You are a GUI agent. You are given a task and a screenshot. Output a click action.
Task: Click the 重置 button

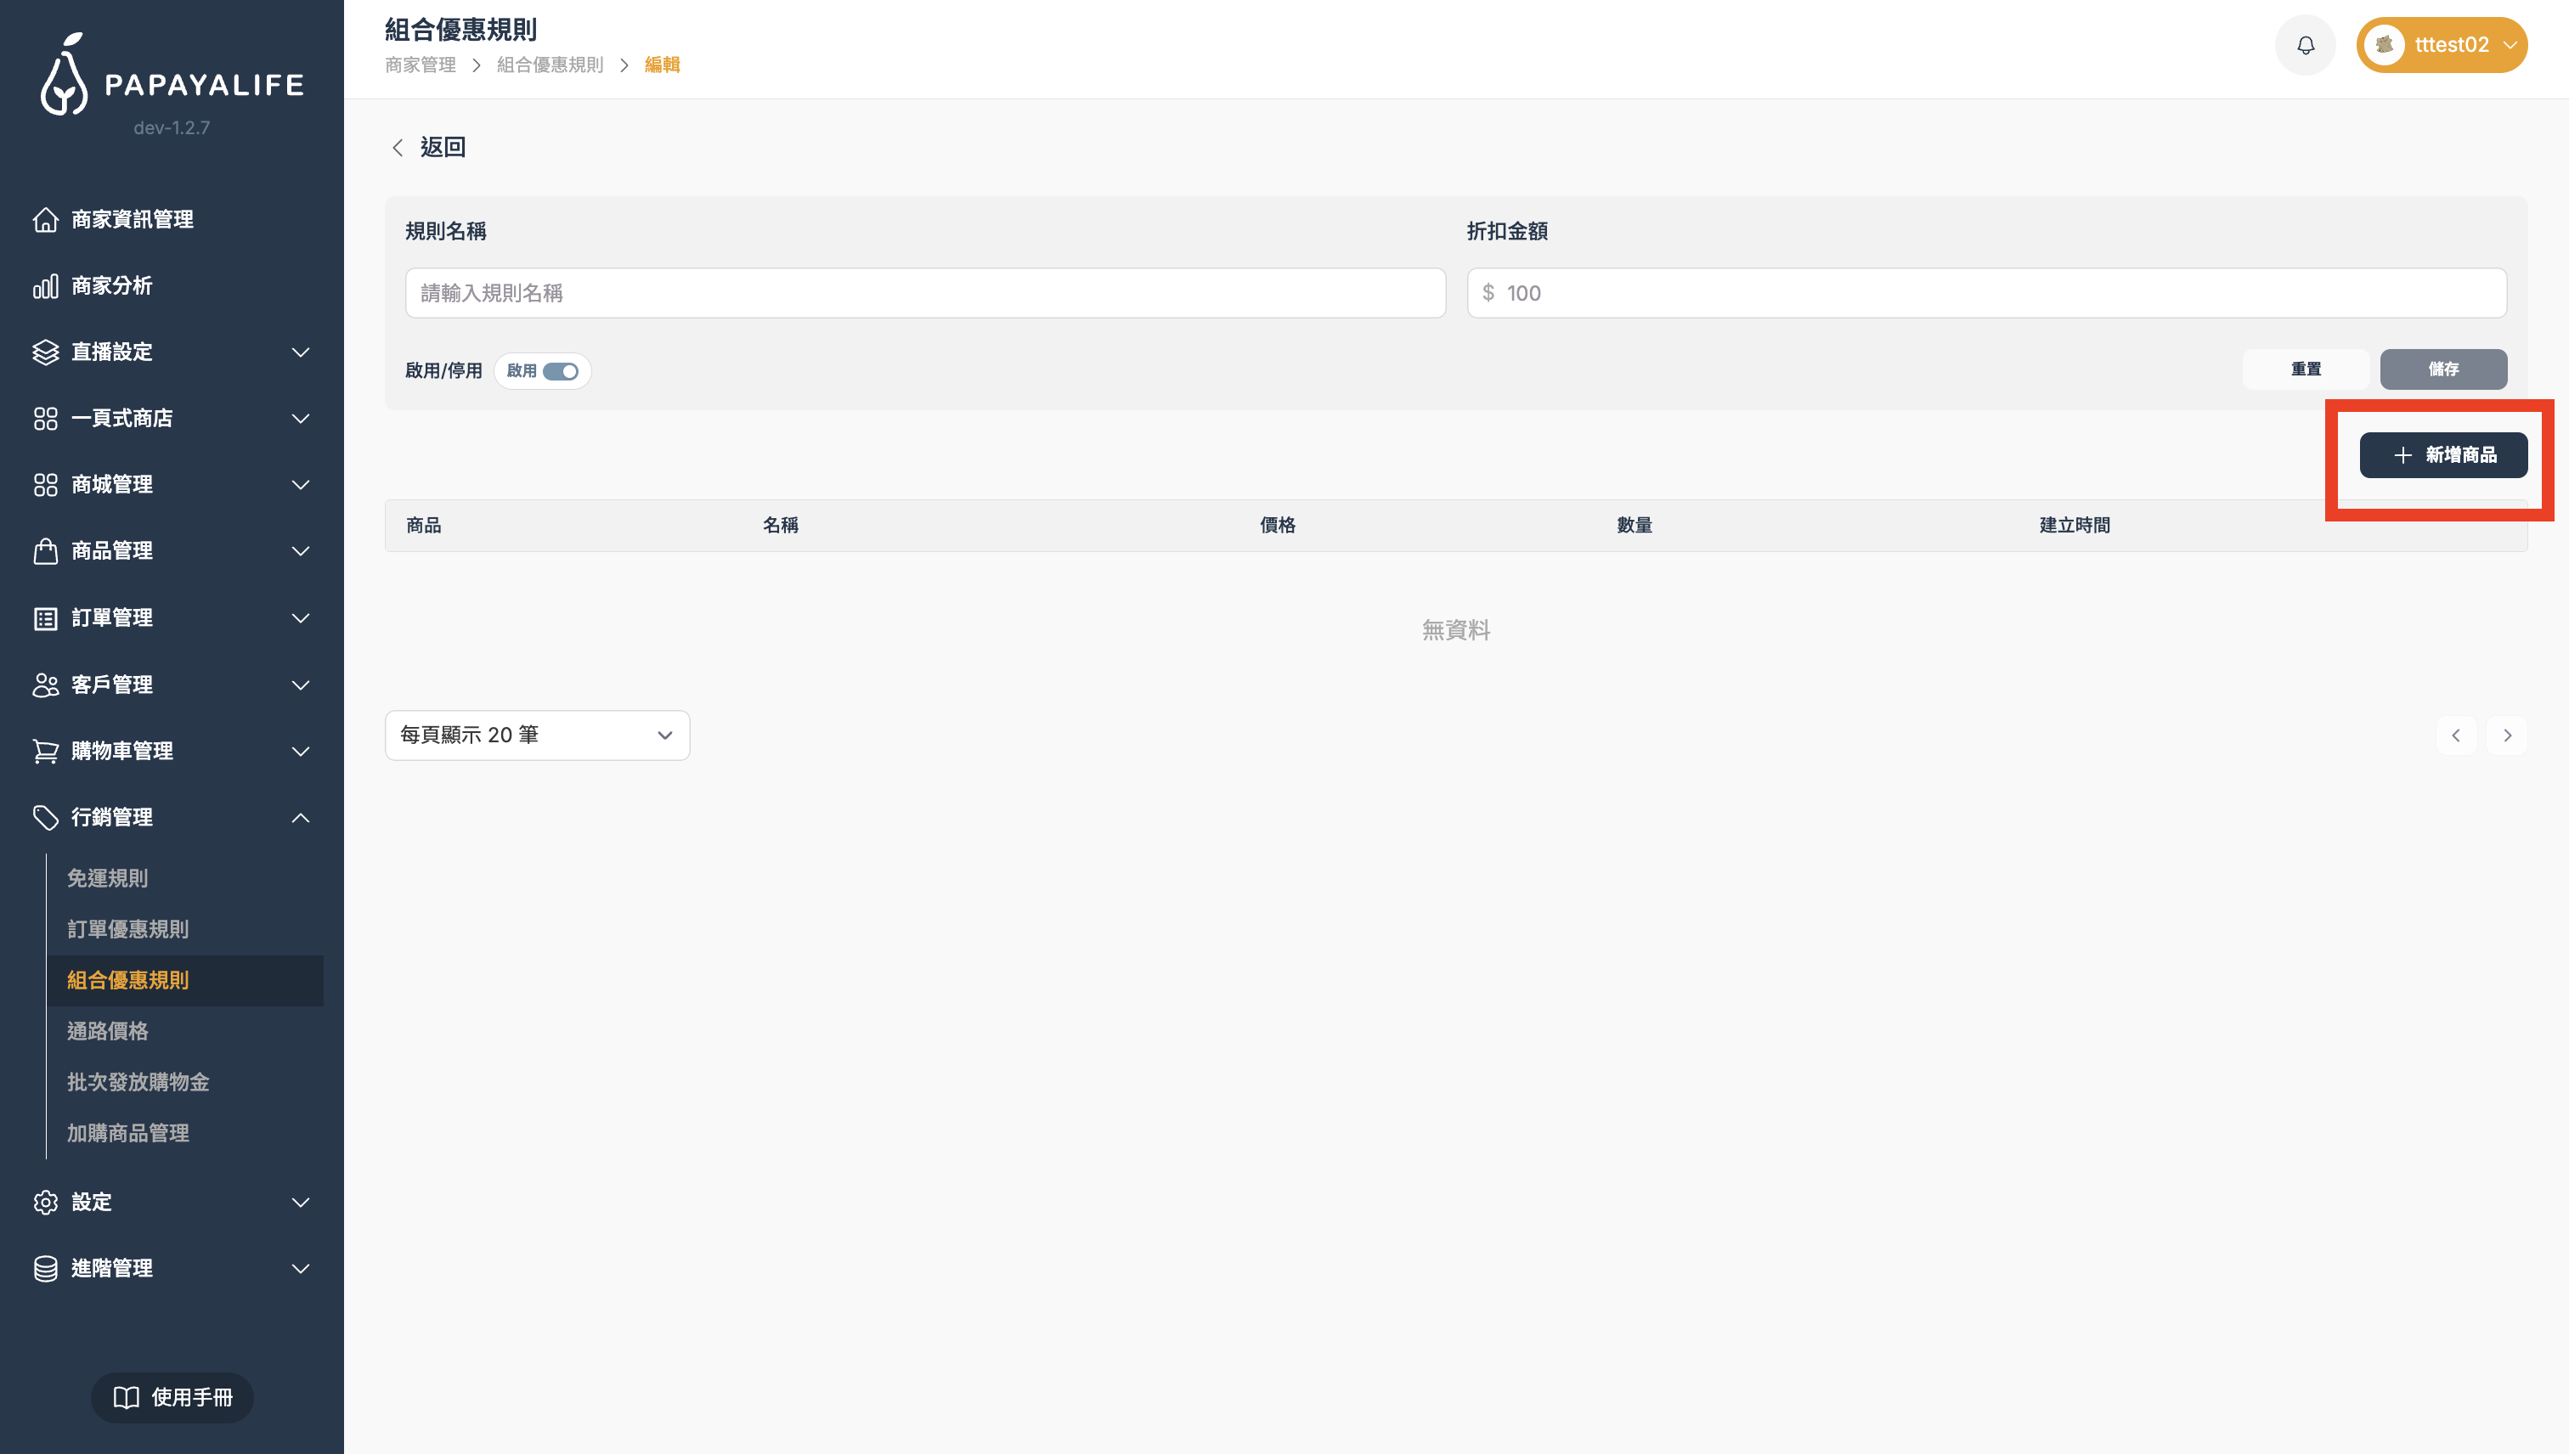click(2306, 369)
